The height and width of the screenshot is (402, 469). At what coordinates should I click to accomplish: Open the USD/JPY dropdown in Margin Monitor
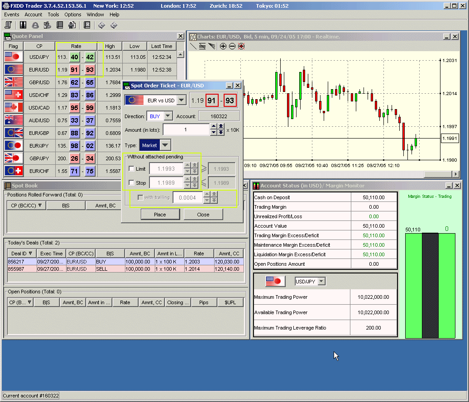(x=321, y=282)
